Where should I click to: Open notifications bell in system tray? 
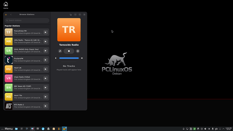coord(184,129)
